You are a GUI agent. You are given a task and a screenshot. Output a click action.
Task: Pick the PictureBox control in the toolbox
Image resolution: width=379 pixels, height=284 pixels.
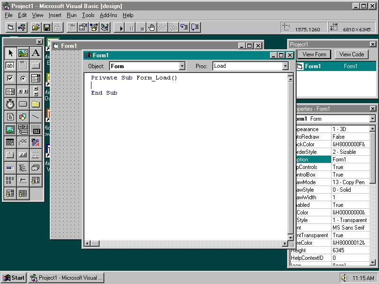pos(23,53)
